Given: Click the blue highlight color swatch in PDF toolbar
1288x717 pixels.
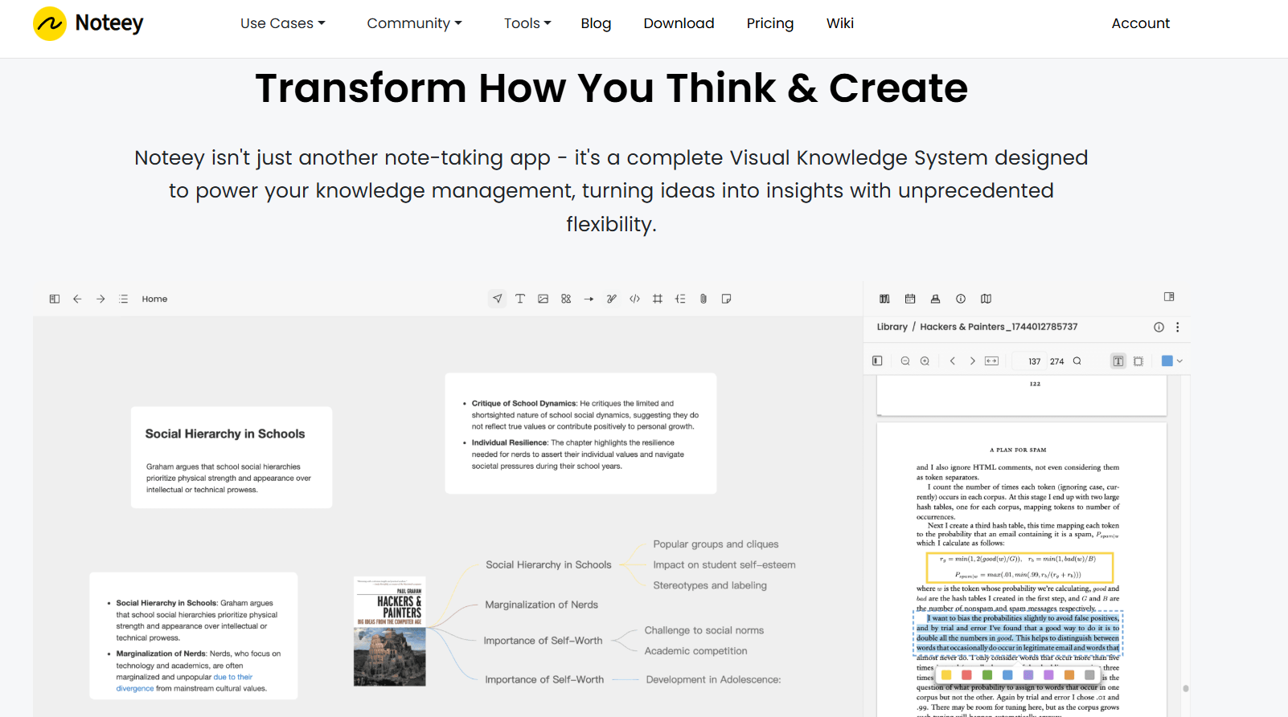Looking at the screenshot, I should pos(1167,361).
